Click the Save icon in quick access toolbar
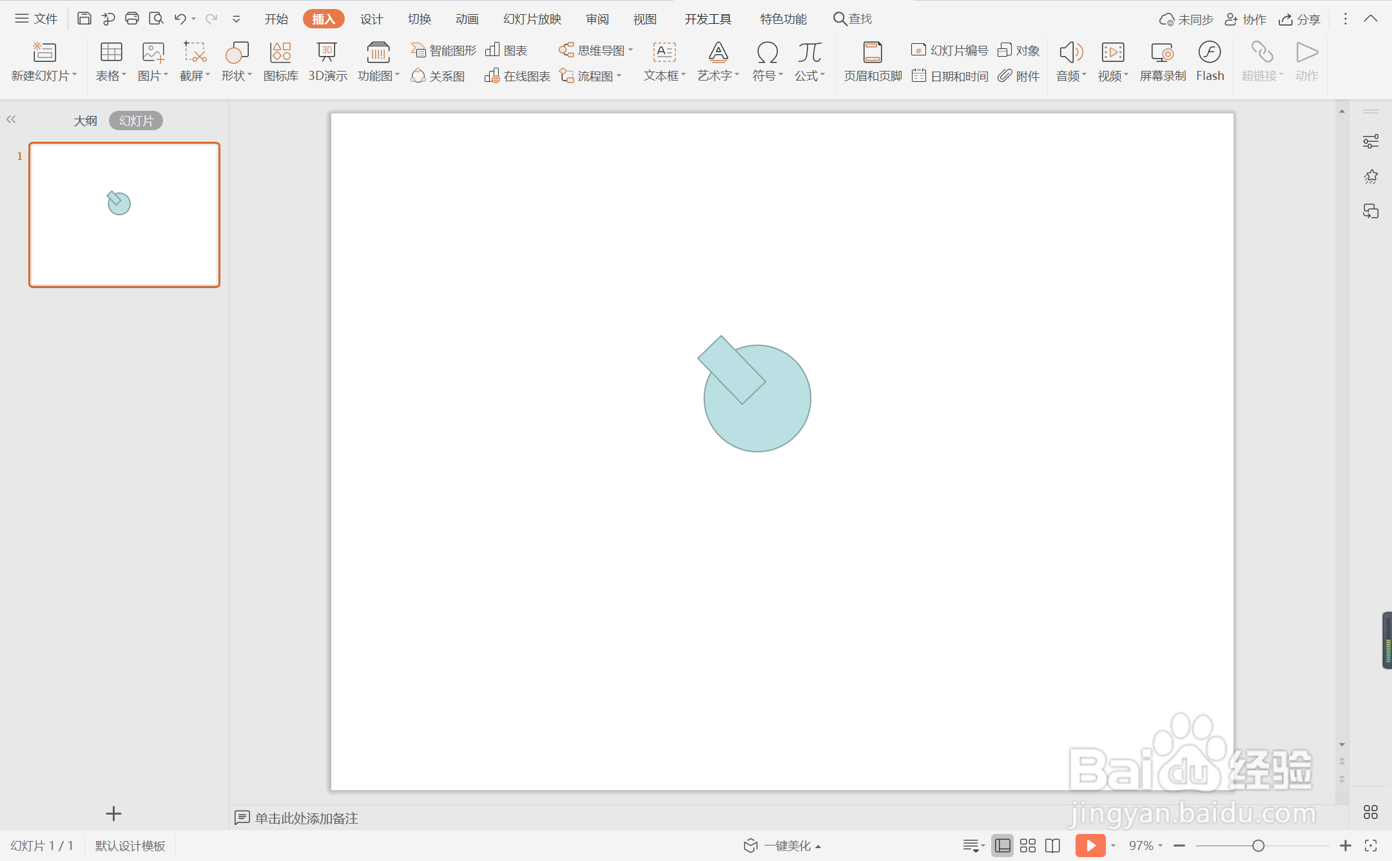Viewport: 1392px width, 861px height. [x=84, y=19]
